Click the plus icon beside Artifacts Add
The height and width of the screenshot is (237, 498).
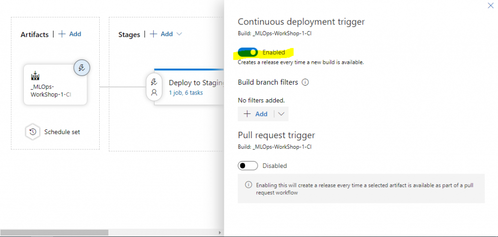[x=62, y=34]
